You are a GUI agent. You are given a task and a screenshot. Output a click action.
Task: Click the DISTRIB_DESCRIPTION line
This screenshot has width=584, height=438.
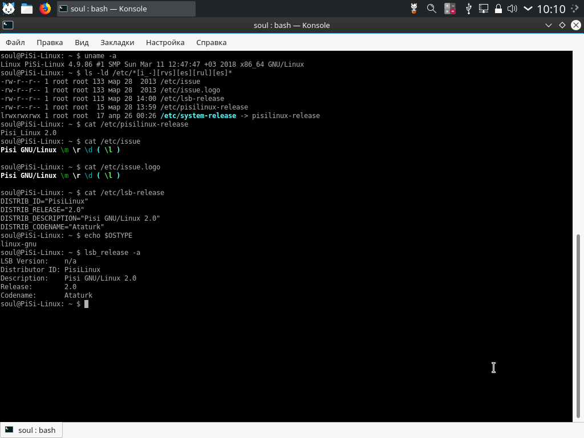(80, 218)
